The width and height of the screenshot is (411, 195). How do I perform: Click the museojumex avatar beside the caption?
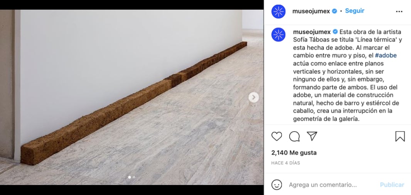tap(278, 35)
